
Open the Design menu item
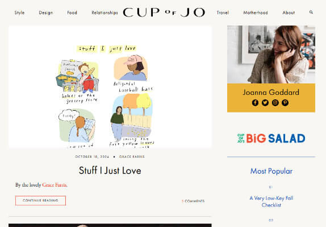pos(46,12)
